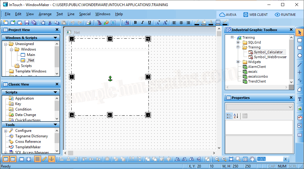Select the Text tool in right toolbar
The width and height of the screenshot is (304, 169).
[300, 99]
